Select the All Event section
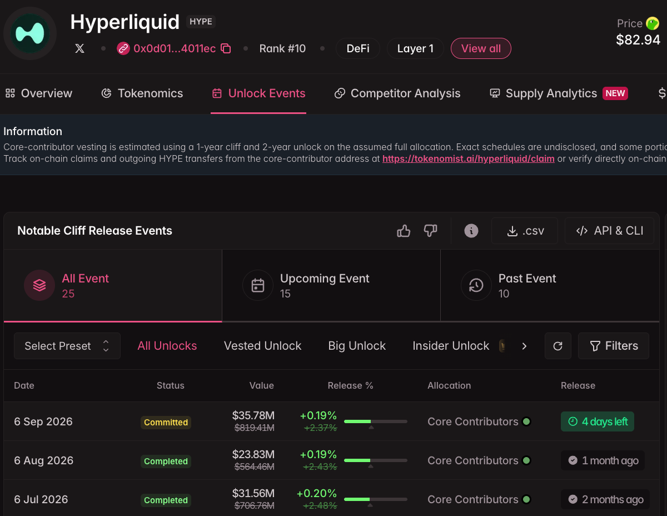667x516 pixels. pyautogui.click(x=113, y=285)
